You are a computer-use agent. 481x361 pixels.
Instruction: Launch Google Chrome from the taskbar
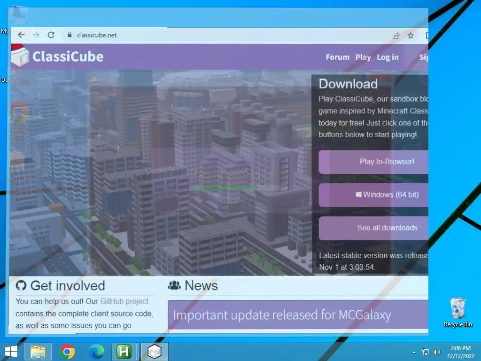click(68, 352)
